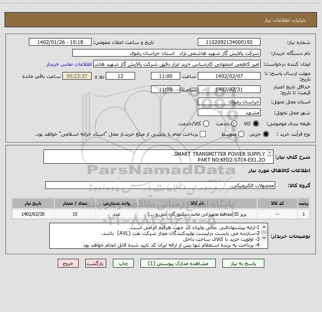Click the تعداد / مقدار column header
The width and height of the screenshot is (322, 312).
coord(75,204)
